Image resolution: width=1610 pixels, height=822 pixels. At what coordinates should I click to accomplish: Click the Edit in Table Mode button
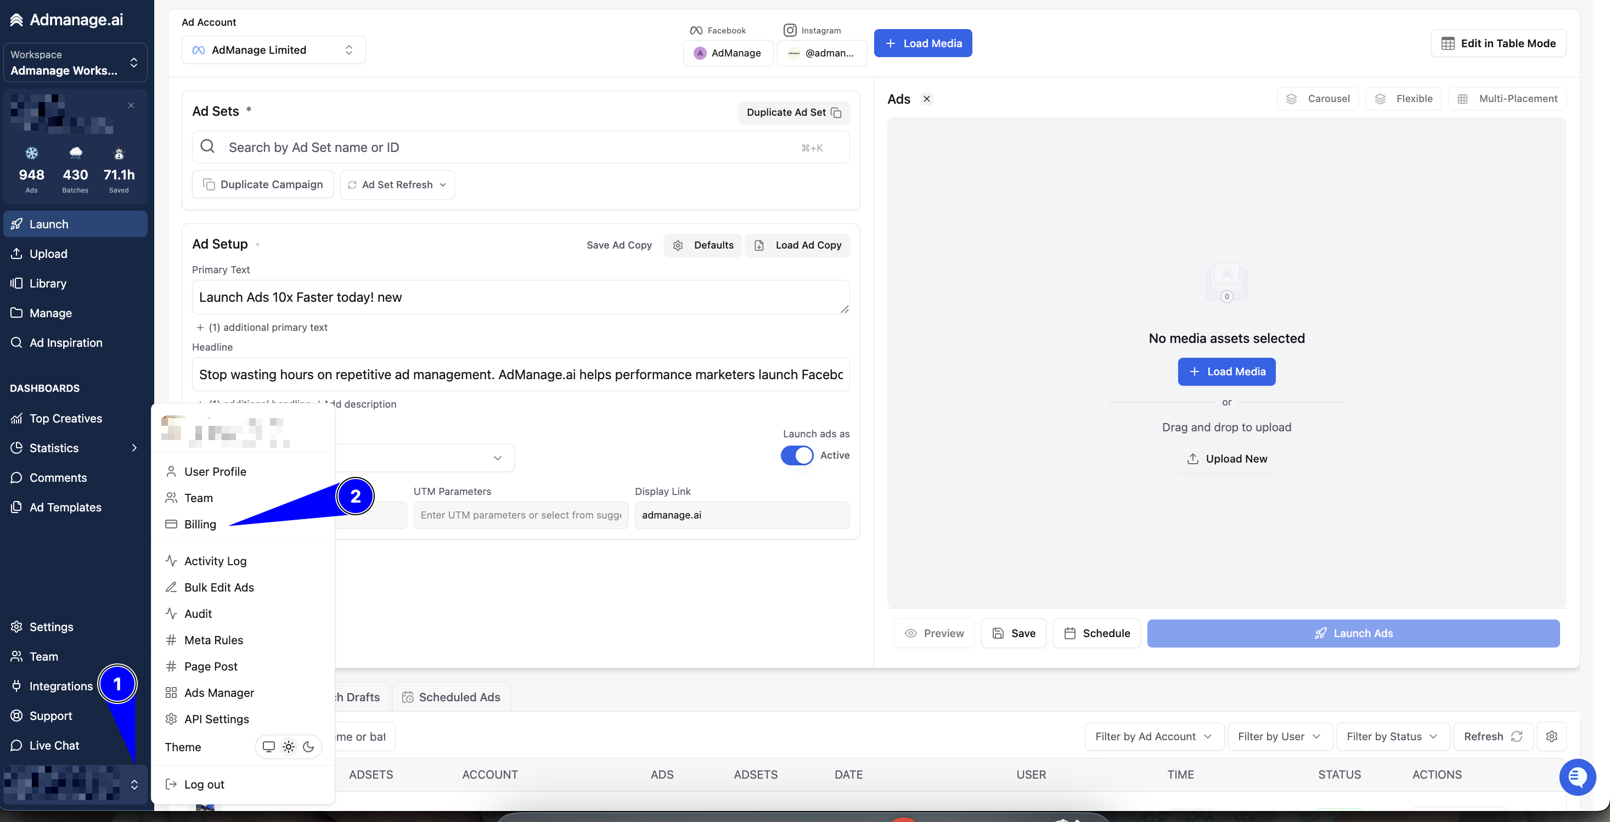1498,43
